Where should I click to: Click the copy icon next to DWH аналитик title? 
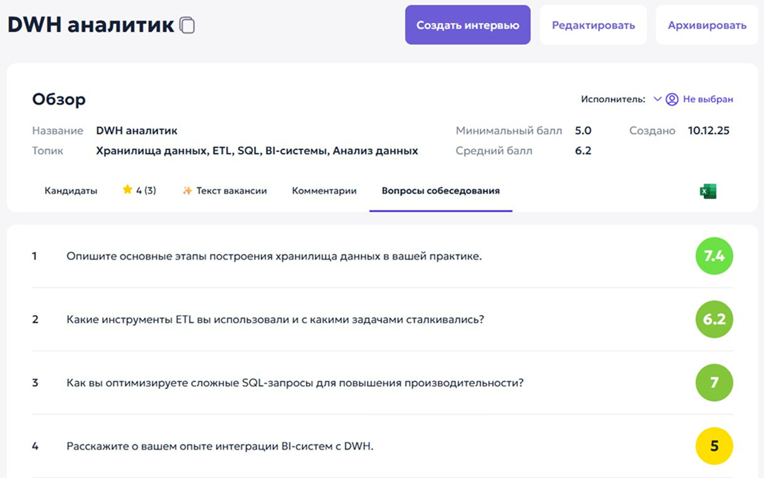click(x=187, y=25)
